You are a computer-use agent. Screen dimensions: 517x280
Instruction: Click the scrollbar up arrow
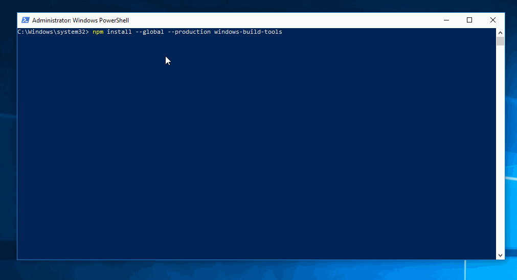tap(500, 33)
